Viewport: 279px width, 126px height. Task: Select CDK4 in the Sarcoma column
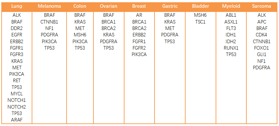click(262, 35)
